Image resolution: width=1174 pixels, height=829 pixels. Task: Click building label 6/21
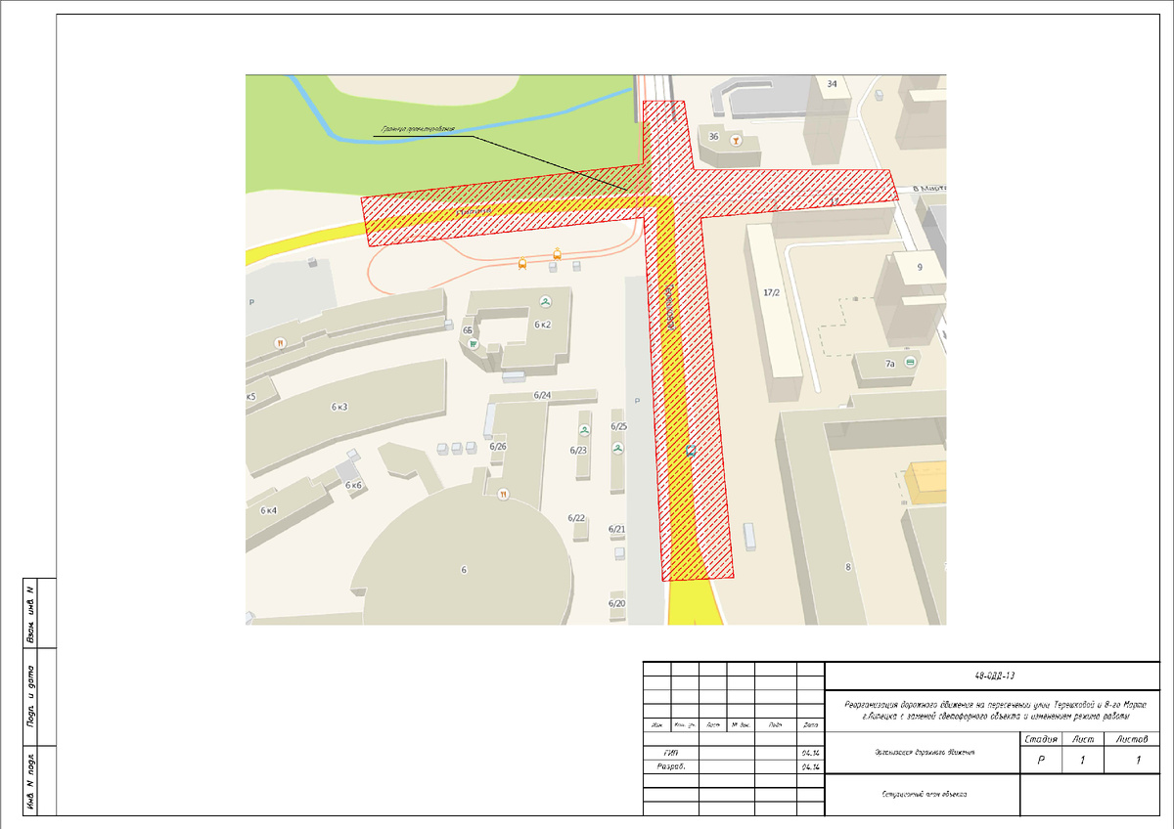[x=616, y=529]
